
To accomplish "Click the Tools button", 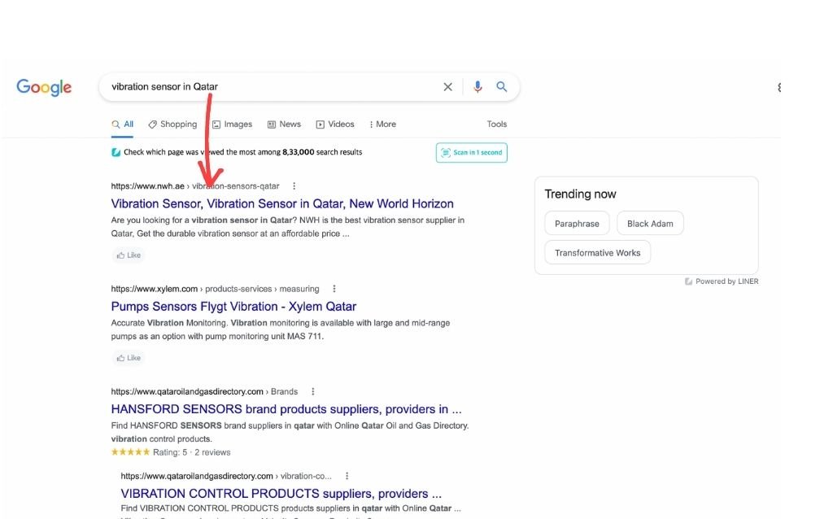I will coord(496,124).
